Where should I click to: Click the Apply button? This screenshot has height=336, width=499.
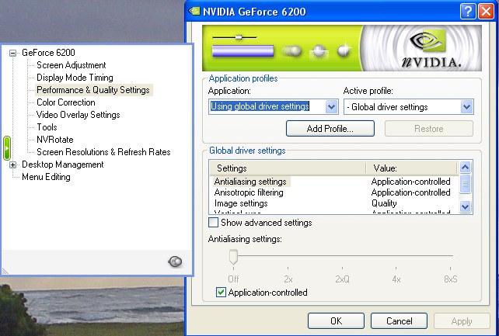(462, 321)
